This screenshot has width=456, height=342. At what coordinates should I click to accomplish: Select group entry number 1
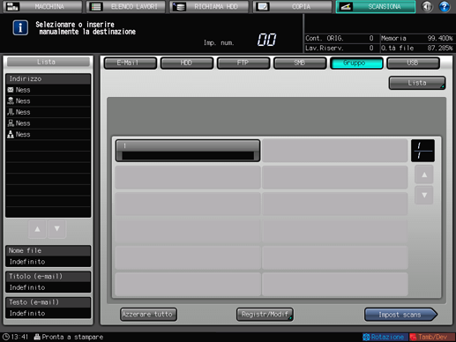point(188,151)
